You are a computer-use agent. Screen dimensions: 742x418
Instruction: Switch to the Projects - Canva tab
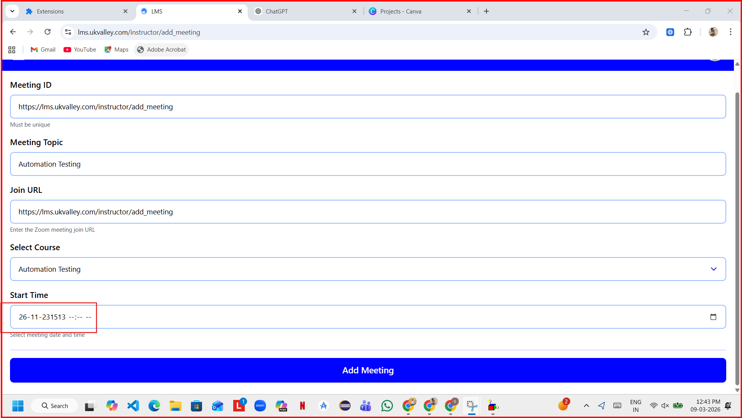(401, 12)
